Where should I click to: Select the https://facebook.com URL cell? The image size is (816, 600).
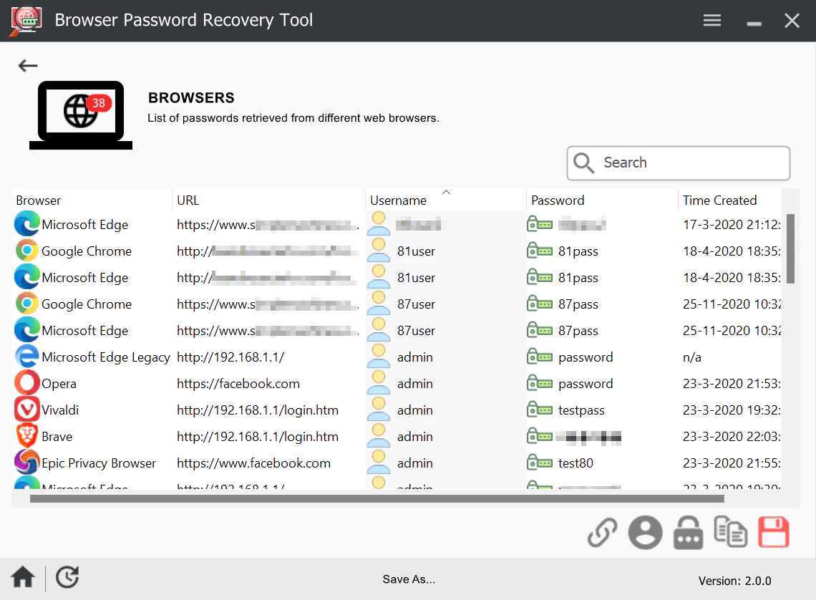tap(238, 384)
